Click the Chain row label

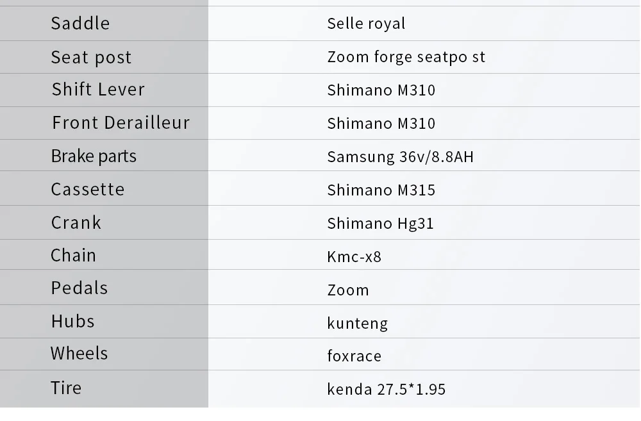click(x=74, y=256)
